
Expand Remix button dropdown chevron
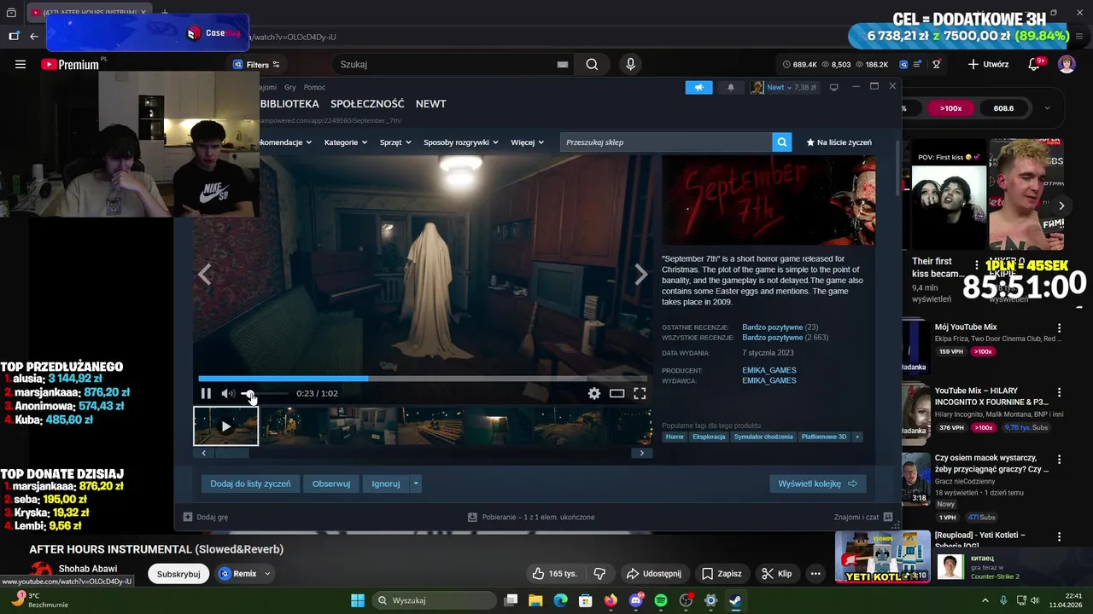click(267, 574)
